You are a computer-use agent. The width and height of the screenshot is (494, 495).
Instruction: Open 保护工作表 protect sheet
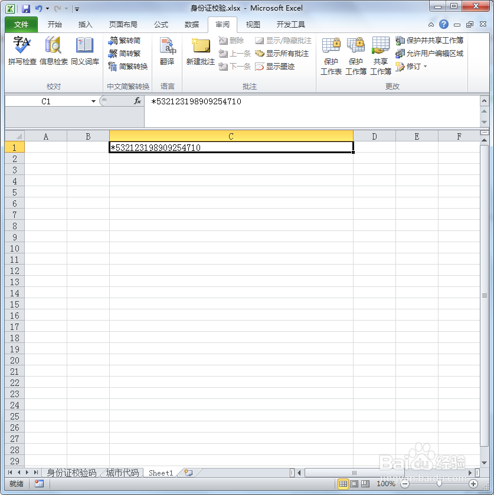click(331, 56)
